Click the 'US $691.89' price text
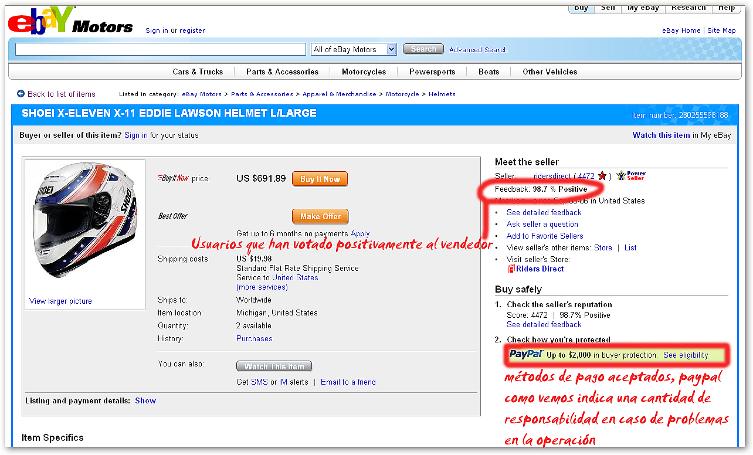 coord(261,178)
